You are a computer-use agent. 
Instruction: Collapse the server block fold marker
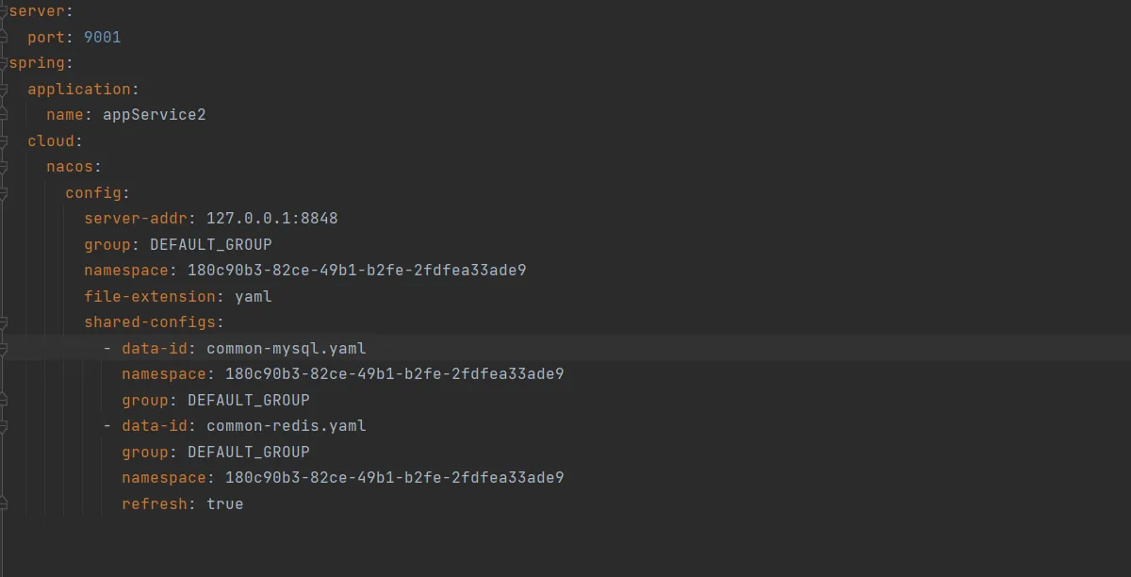point(3,11)
